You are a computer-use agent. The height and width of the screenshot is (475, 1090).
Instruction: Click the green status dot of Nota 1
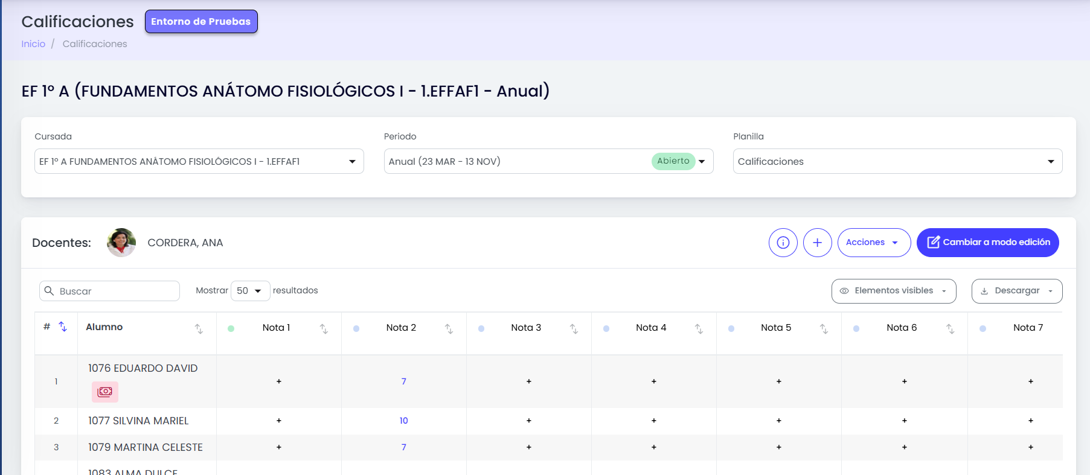pos(231,328)
